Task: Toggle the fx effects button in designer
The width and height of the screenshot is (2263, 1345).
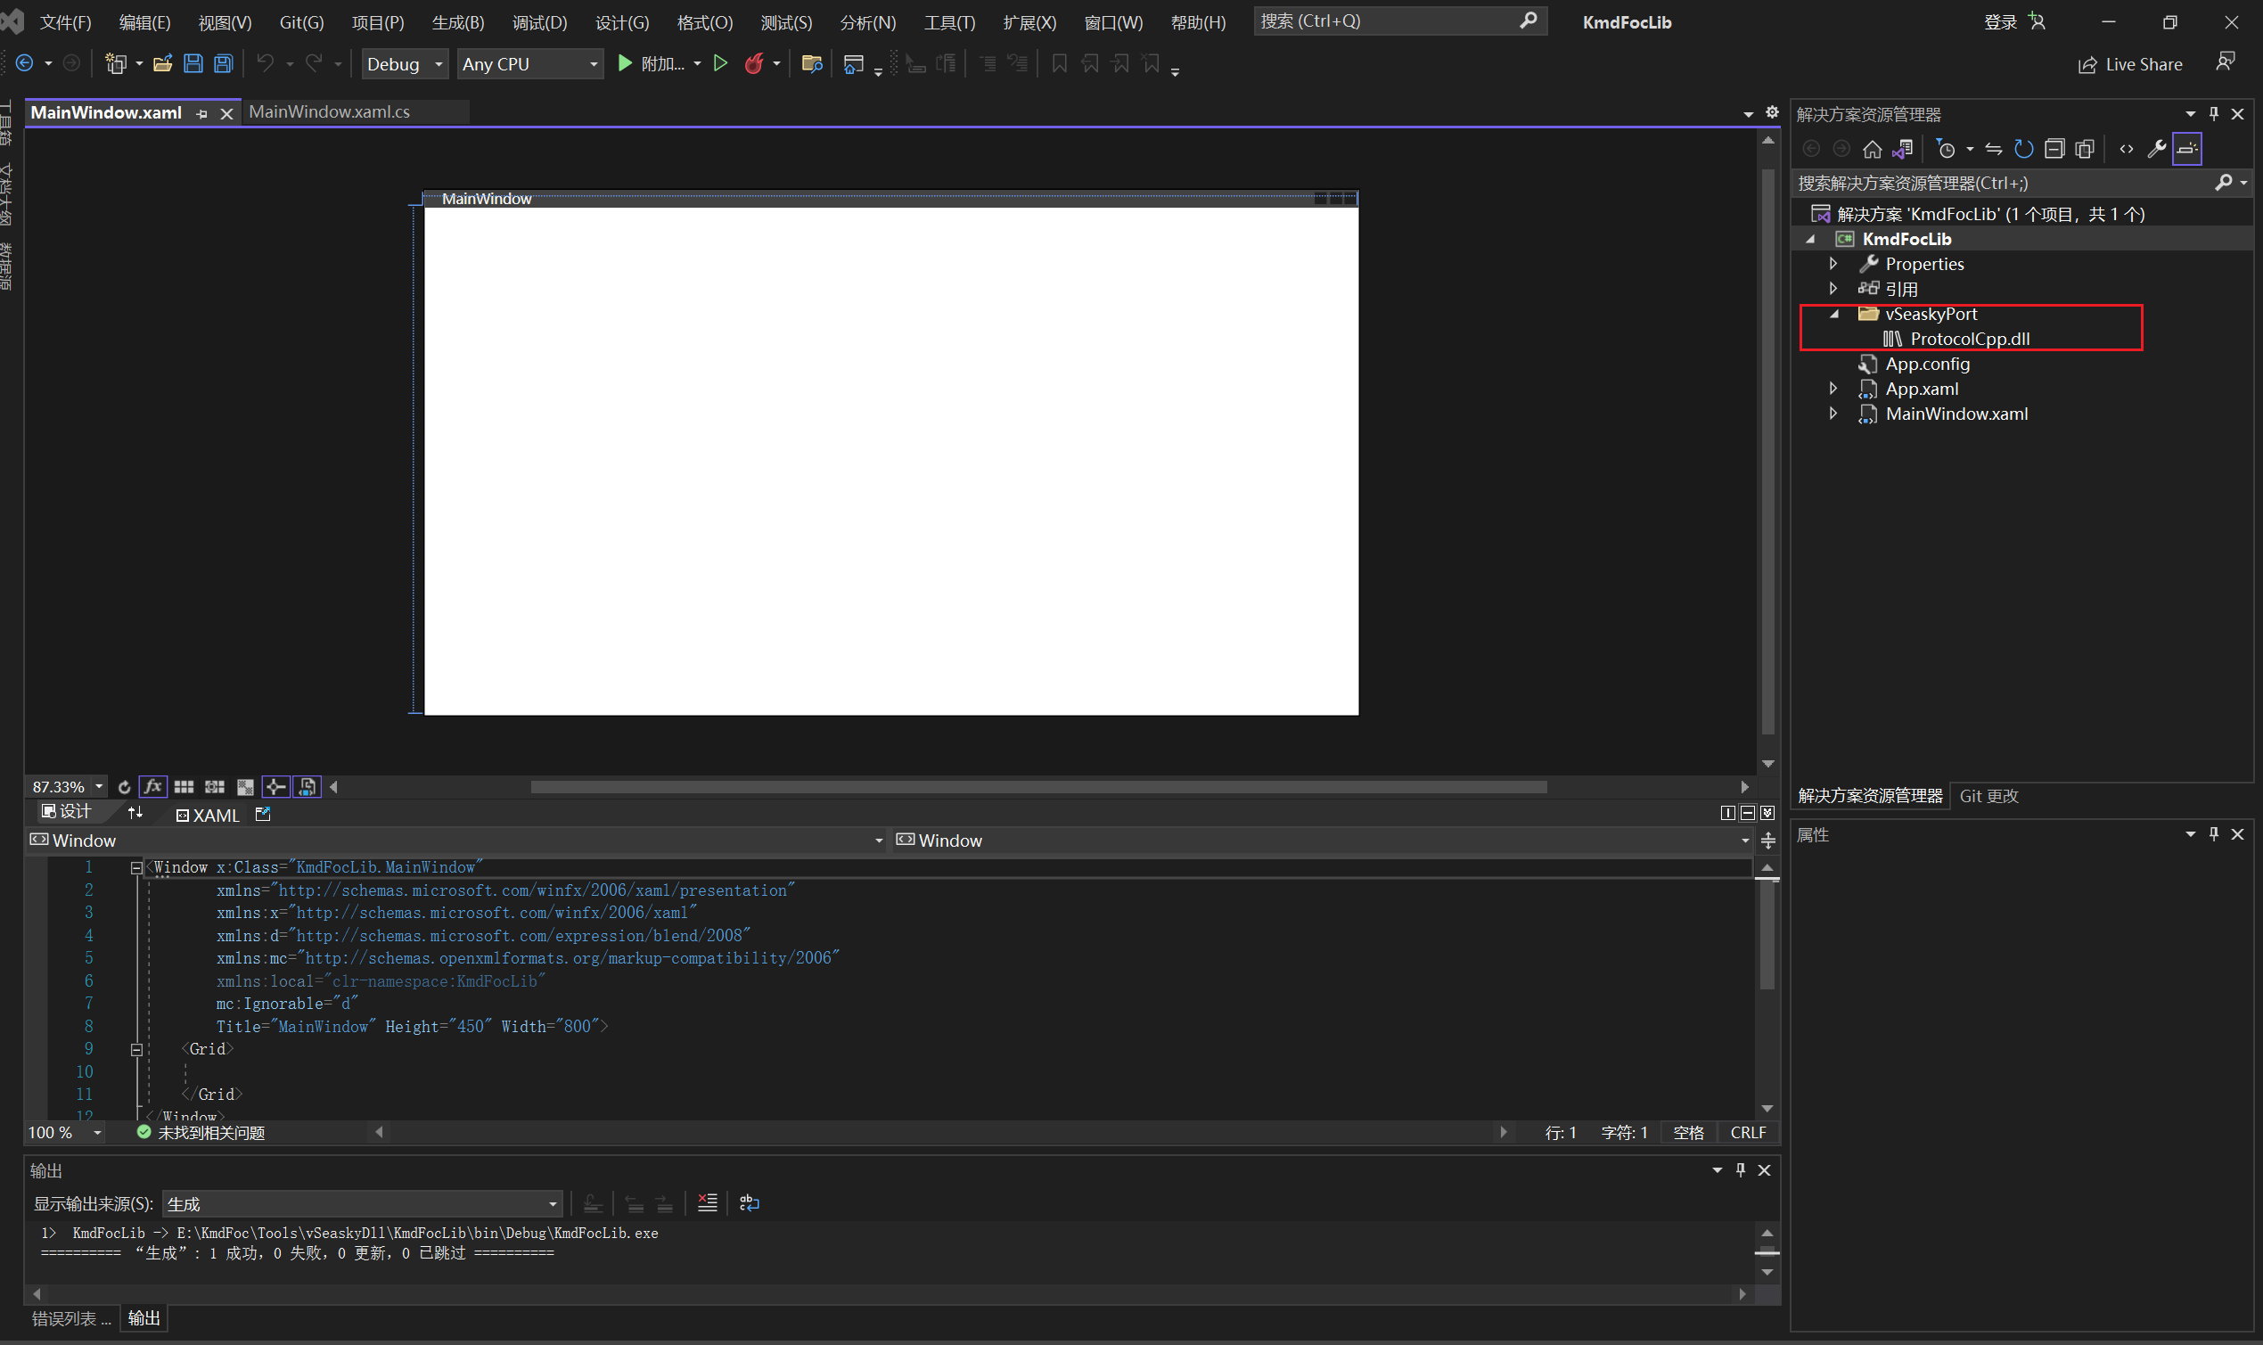Action: tap(152, 787)
